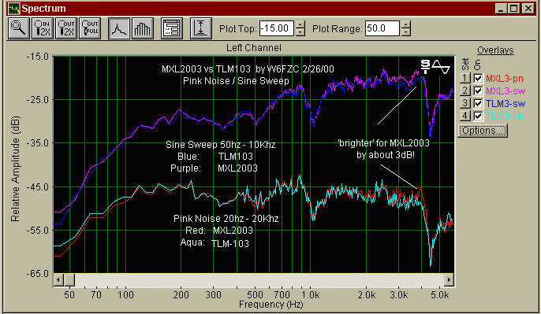
Task: Uncheck the MXL3-pn overlay checkbox
Action: [x=478, y=78]
